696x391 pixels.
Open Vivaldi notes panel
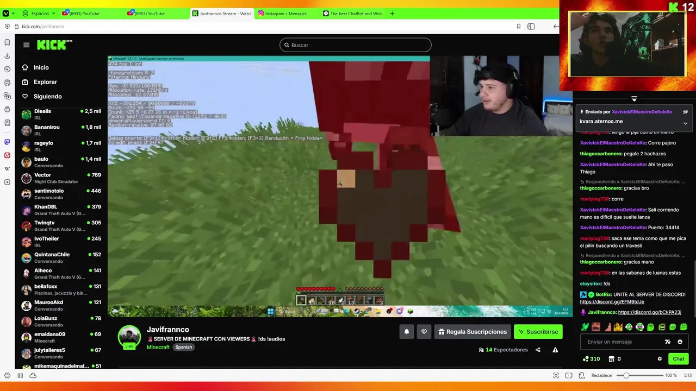click(x=7, y=83)
